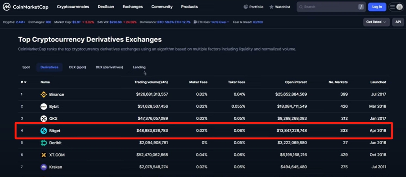This screenshot has height=177, width=406.
Task: Click the Binance exchange logo
Action: (43, 94)
